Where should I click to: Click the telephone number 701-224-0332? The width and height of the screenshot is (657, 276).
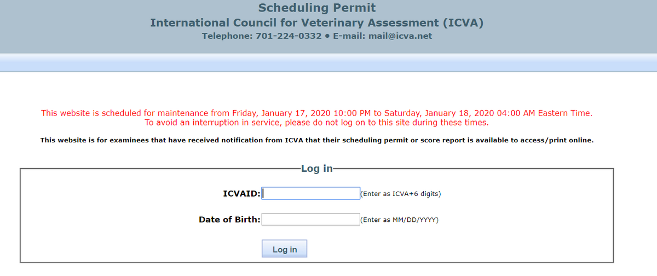289,36
